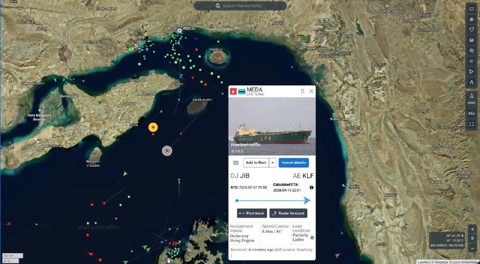Click the 8.6kn / 41° speed value
The image size is (480, 264).
272,232
